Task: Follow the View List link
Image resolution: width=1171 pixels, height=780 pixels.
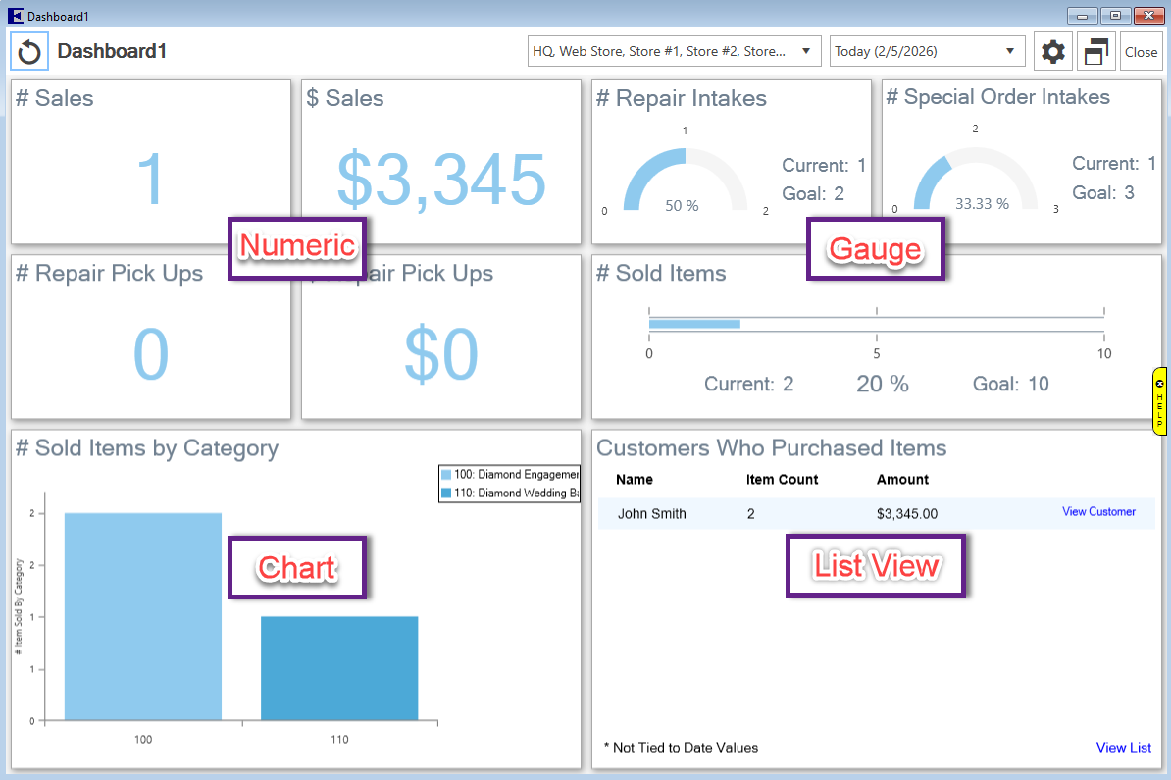Action: [x=1123, y=748]
